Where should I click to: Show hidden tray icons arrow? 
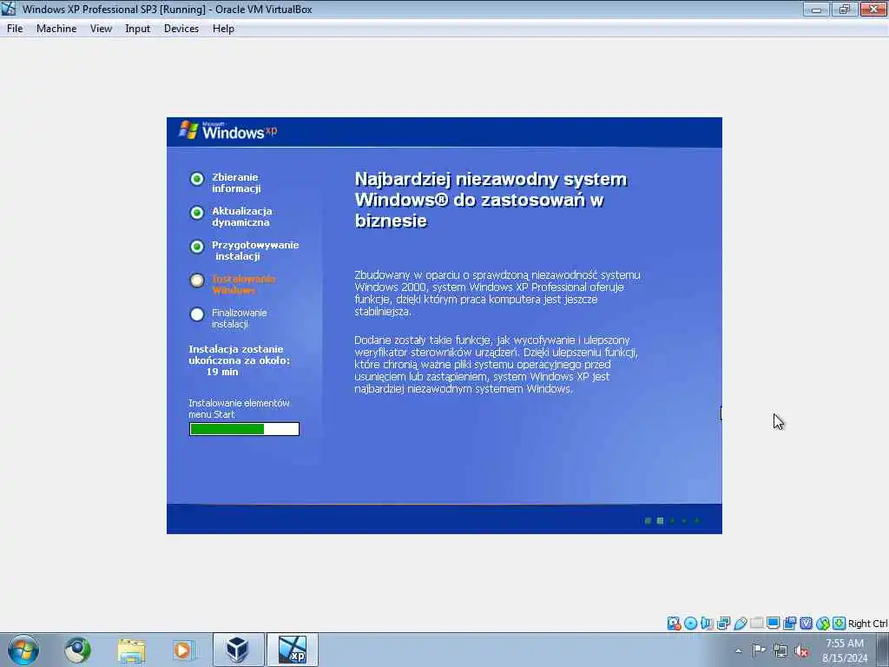(738, 651)
